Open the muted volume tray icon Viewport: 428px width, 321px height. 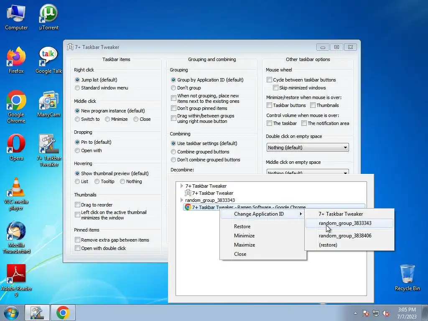point(386,313)
